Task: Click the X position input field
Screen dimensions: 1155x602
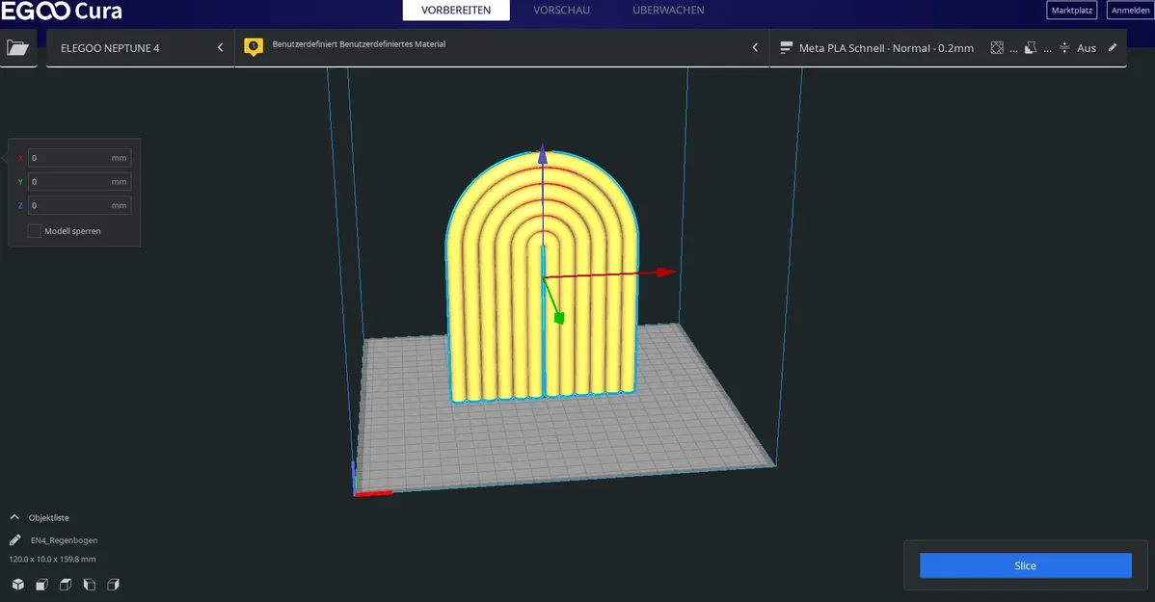Action: [80, 158]
